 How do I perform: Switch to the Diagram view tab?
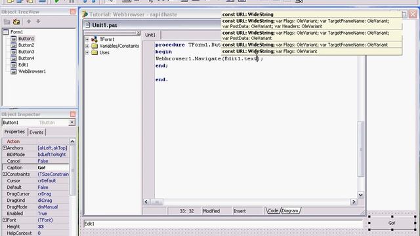[290, 211]
